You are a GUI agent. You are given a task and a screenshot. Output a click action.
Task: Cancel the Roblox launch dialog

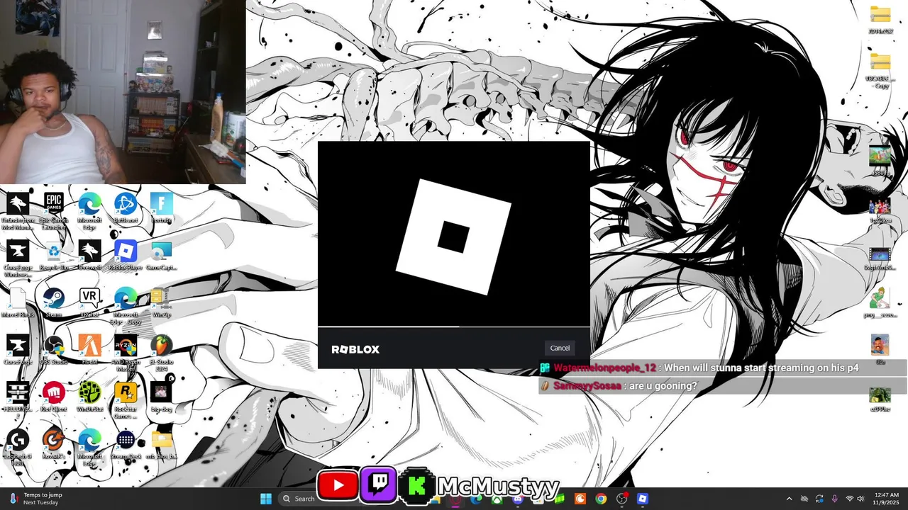point(560,348)
